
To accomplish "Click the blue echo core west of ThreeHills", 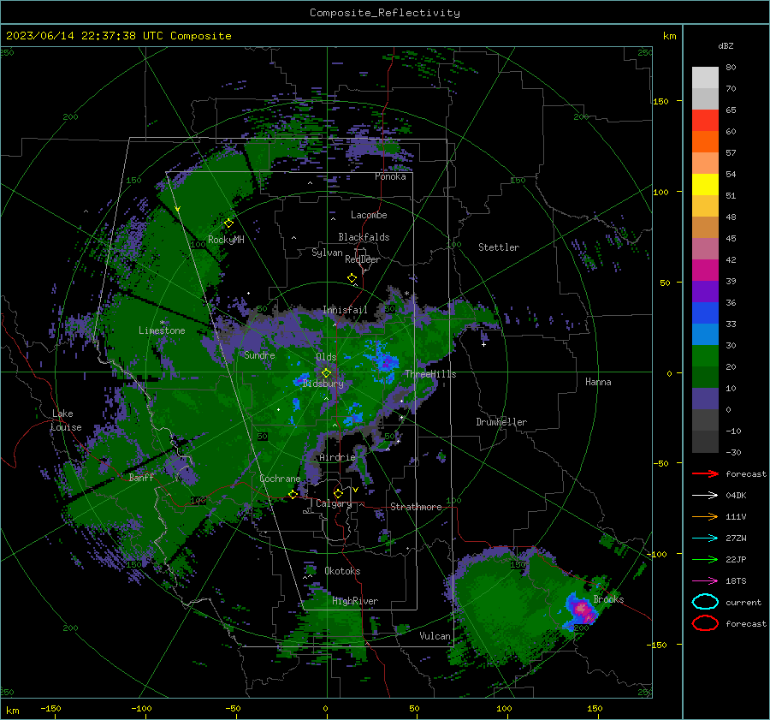I will (387, 363).
